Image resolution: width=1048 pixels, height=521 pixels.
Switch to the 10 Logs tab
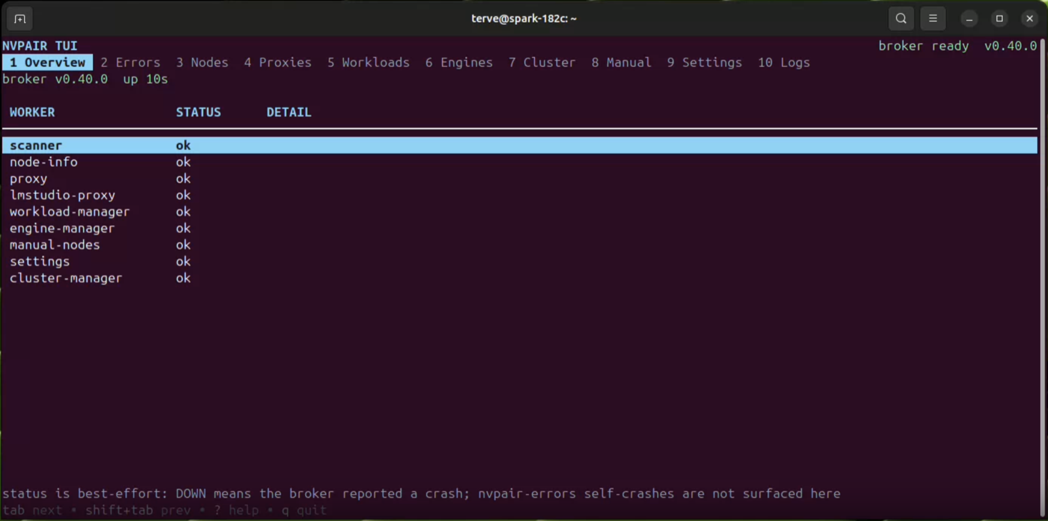click(784, 62)
